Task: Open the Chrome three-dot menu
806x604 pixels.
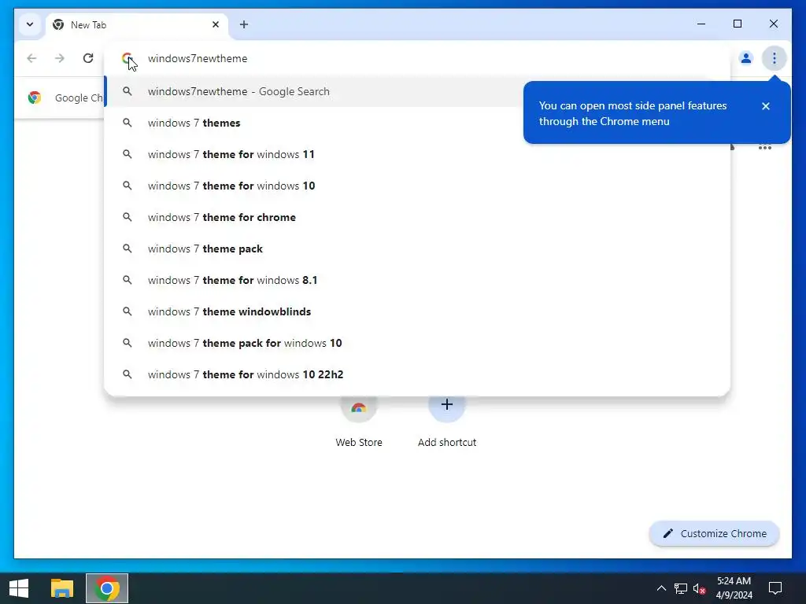Action: tap(775, 58)
